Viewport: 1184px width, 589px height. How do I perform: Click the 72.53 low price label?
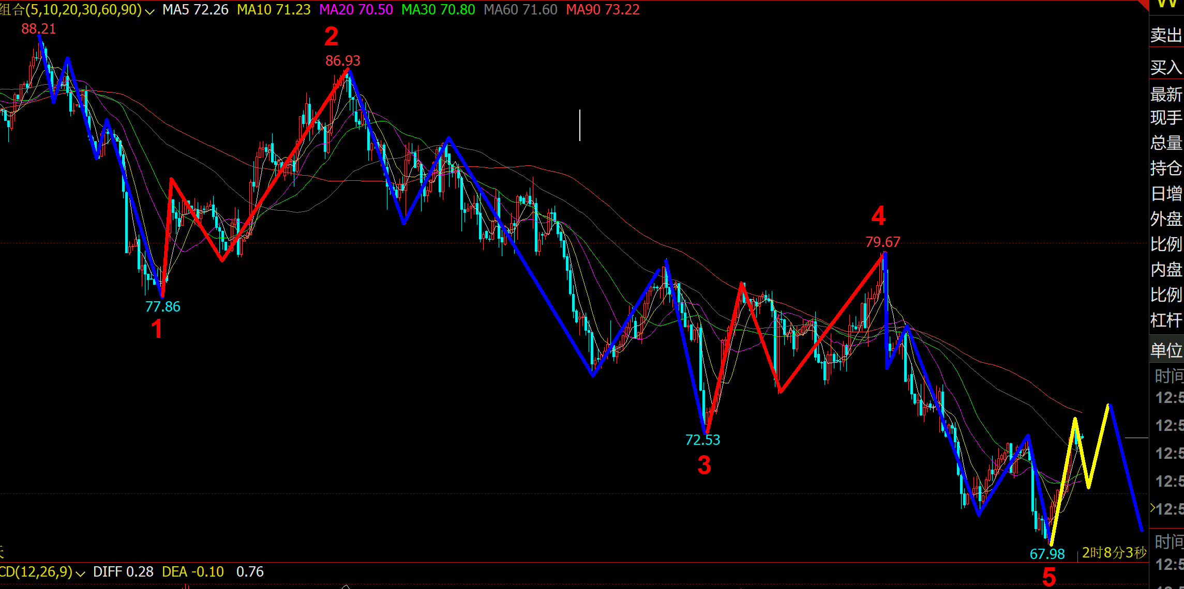click(702, 440)
